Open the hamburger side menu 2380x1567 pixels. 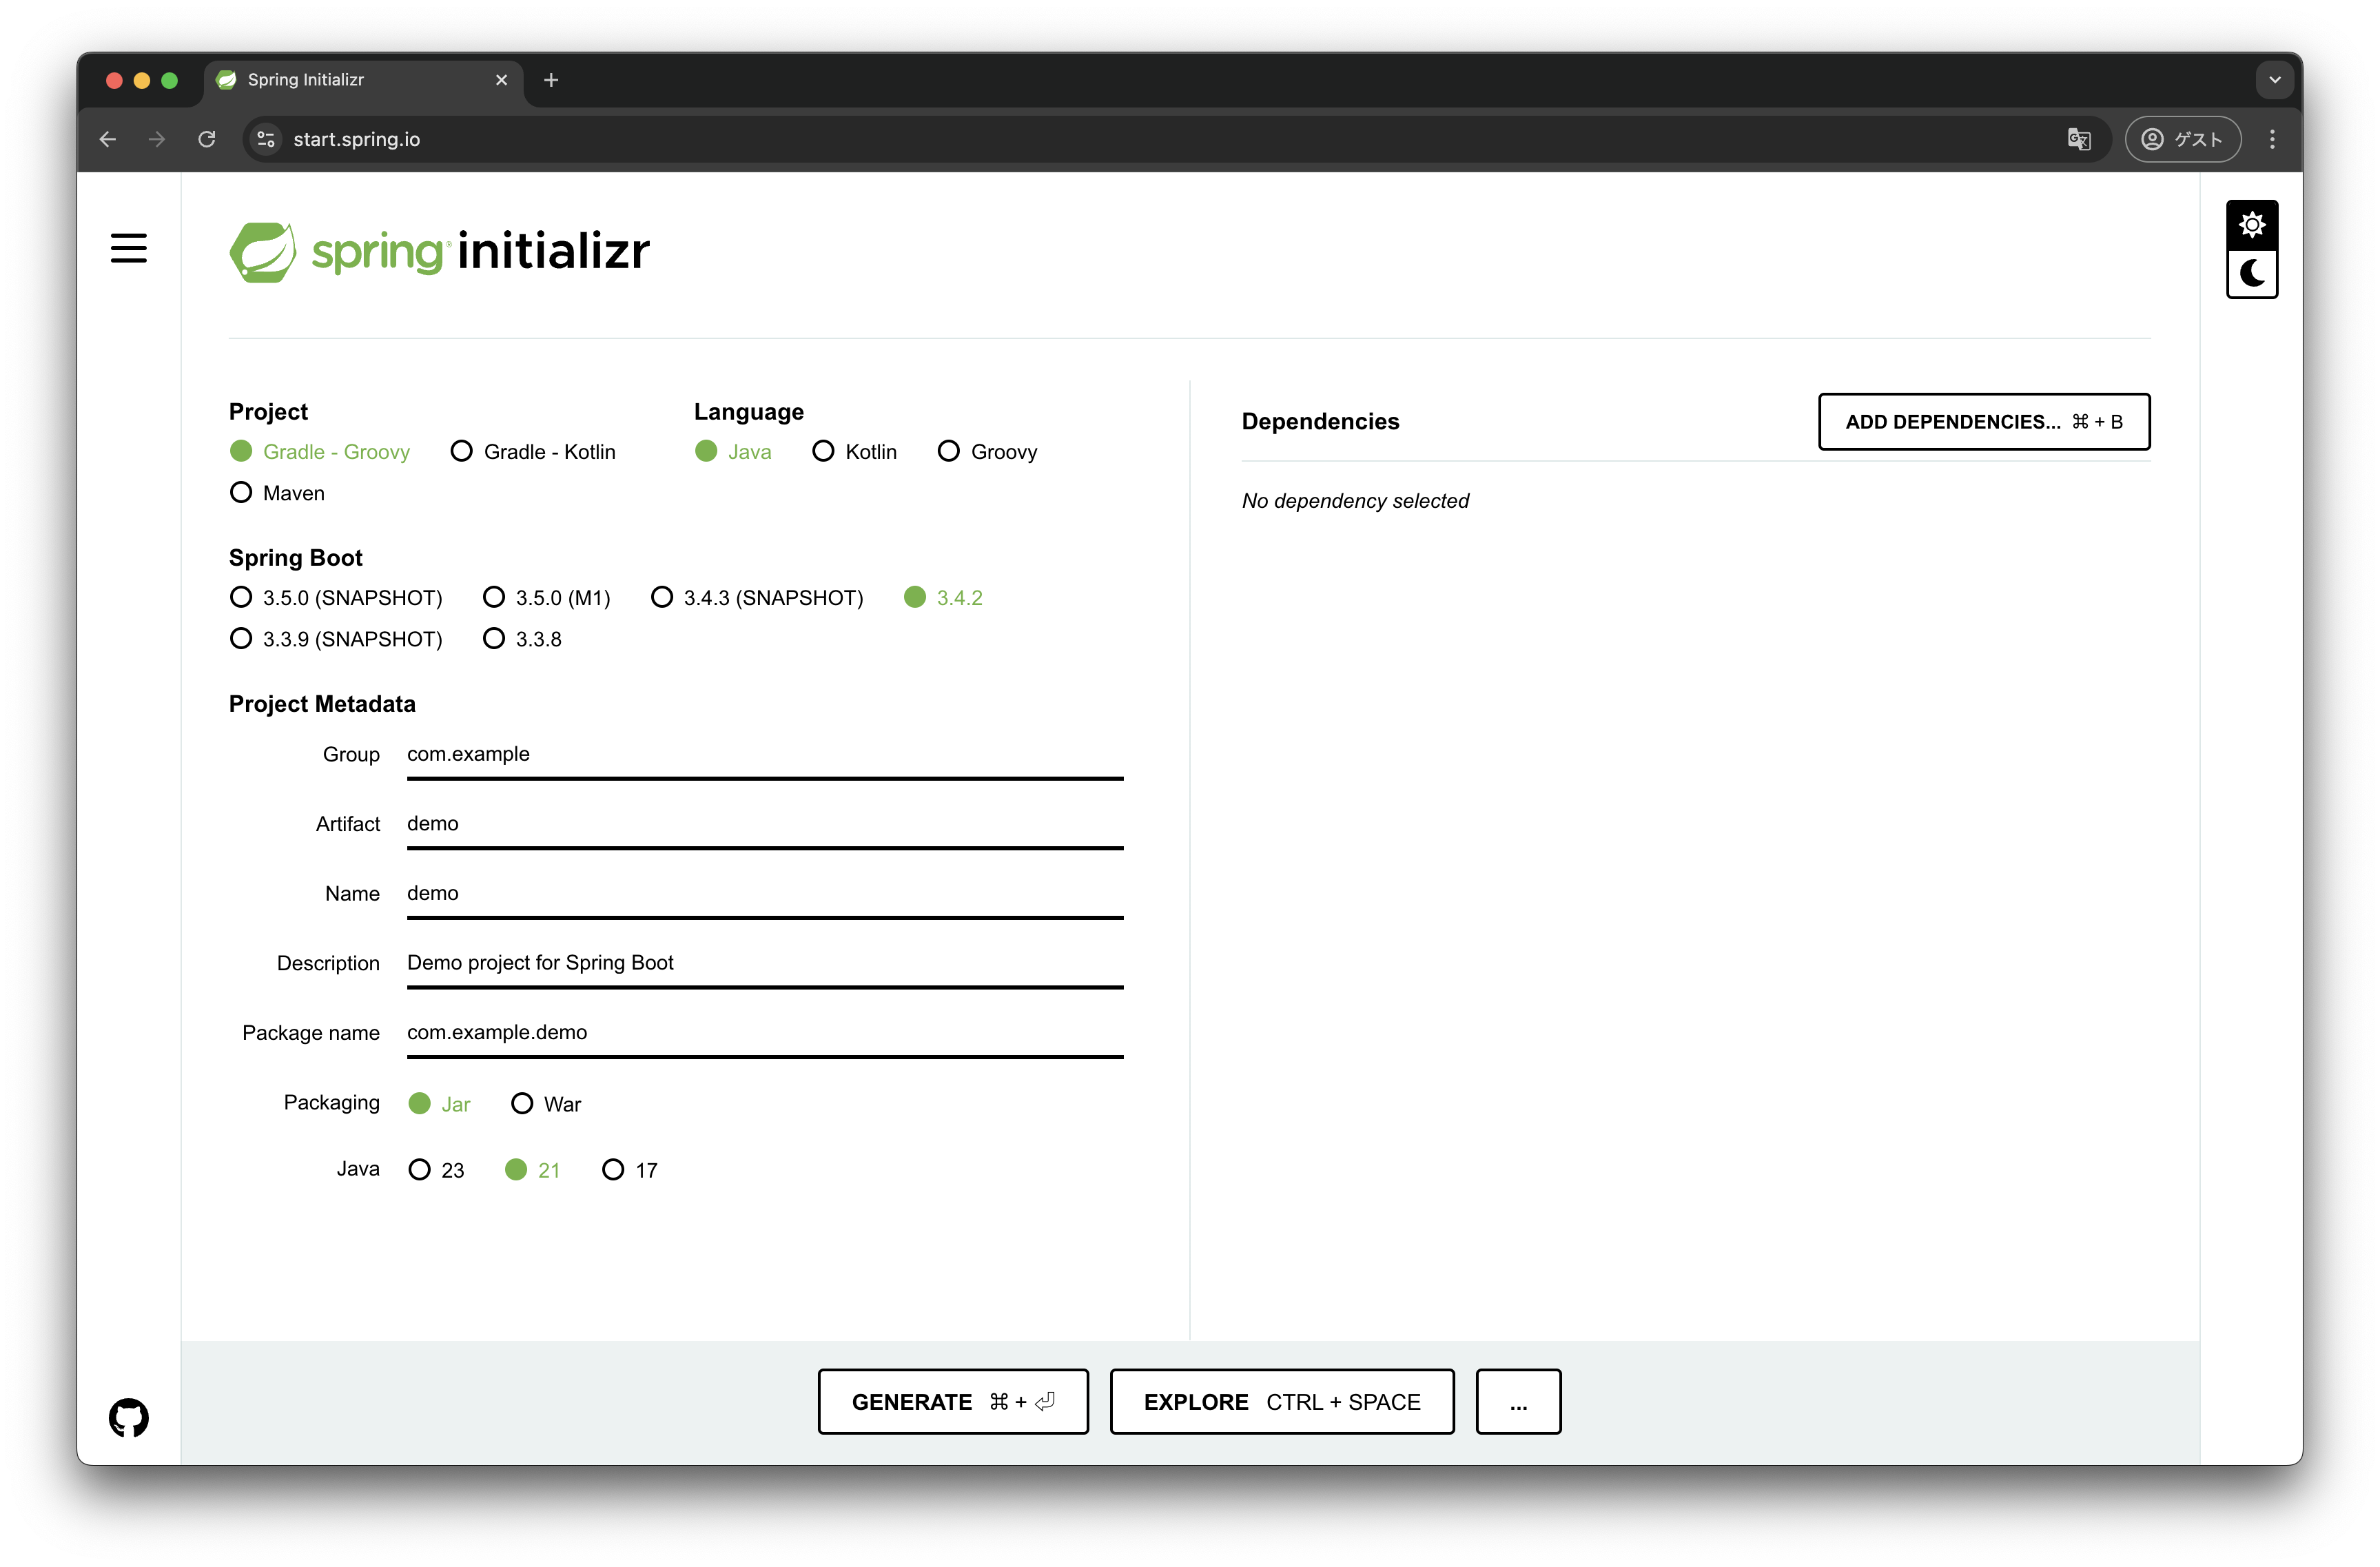click(128, 248)
